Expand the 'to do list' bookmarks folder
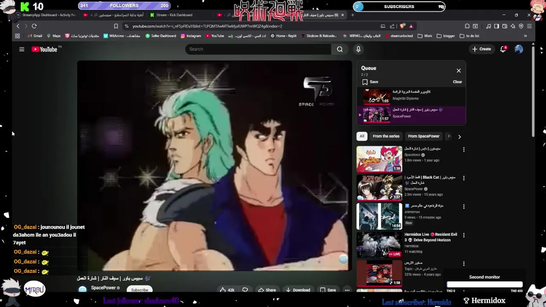 [469, 36]
